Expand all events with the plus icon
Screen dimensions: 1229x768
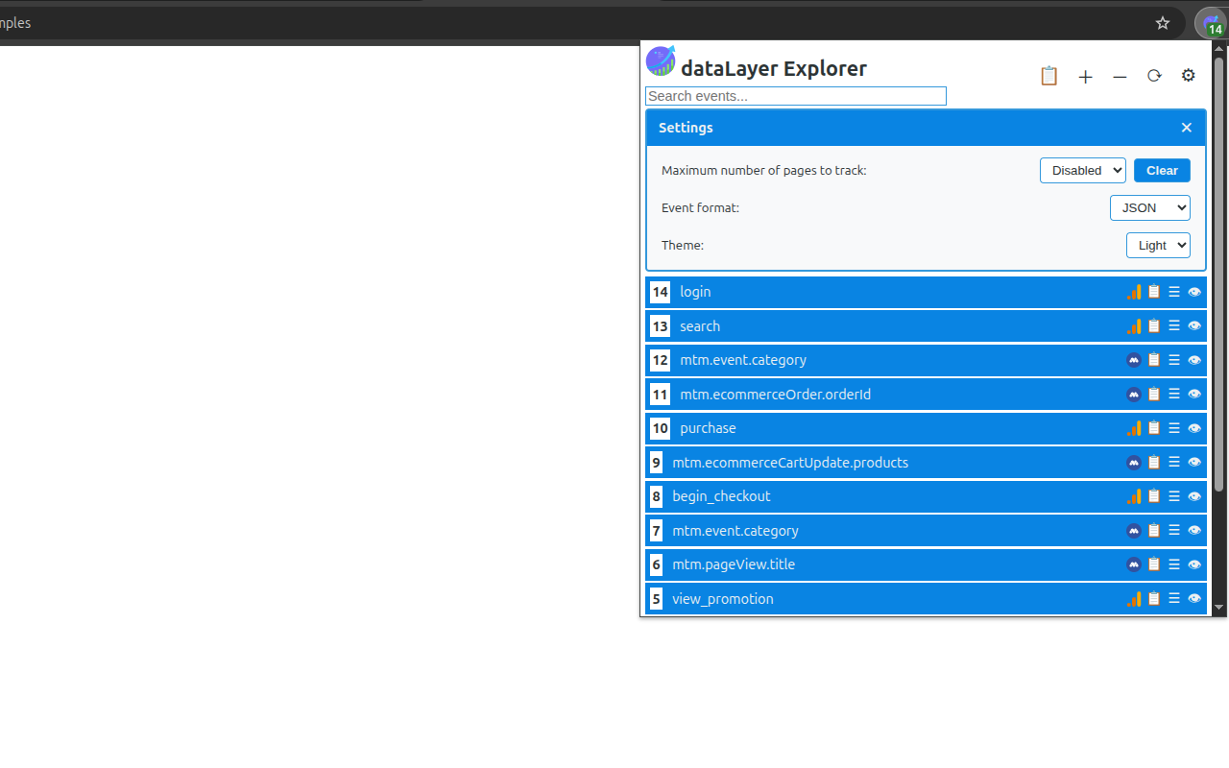[1085, 77]
